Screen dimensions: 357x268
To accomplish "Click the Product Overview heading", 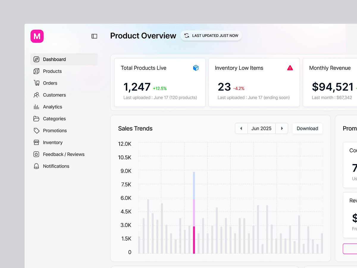I will tap(143, 36).
